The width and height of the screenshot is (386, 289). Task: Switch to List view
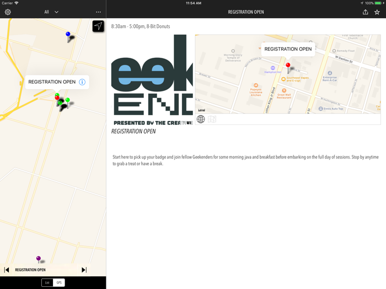47,282
